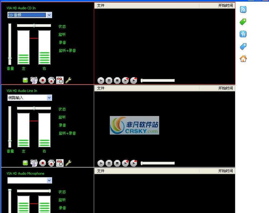Open wrench settings in Line In panel
Viewport: 269px width, 213px height.
pos(68,163)
